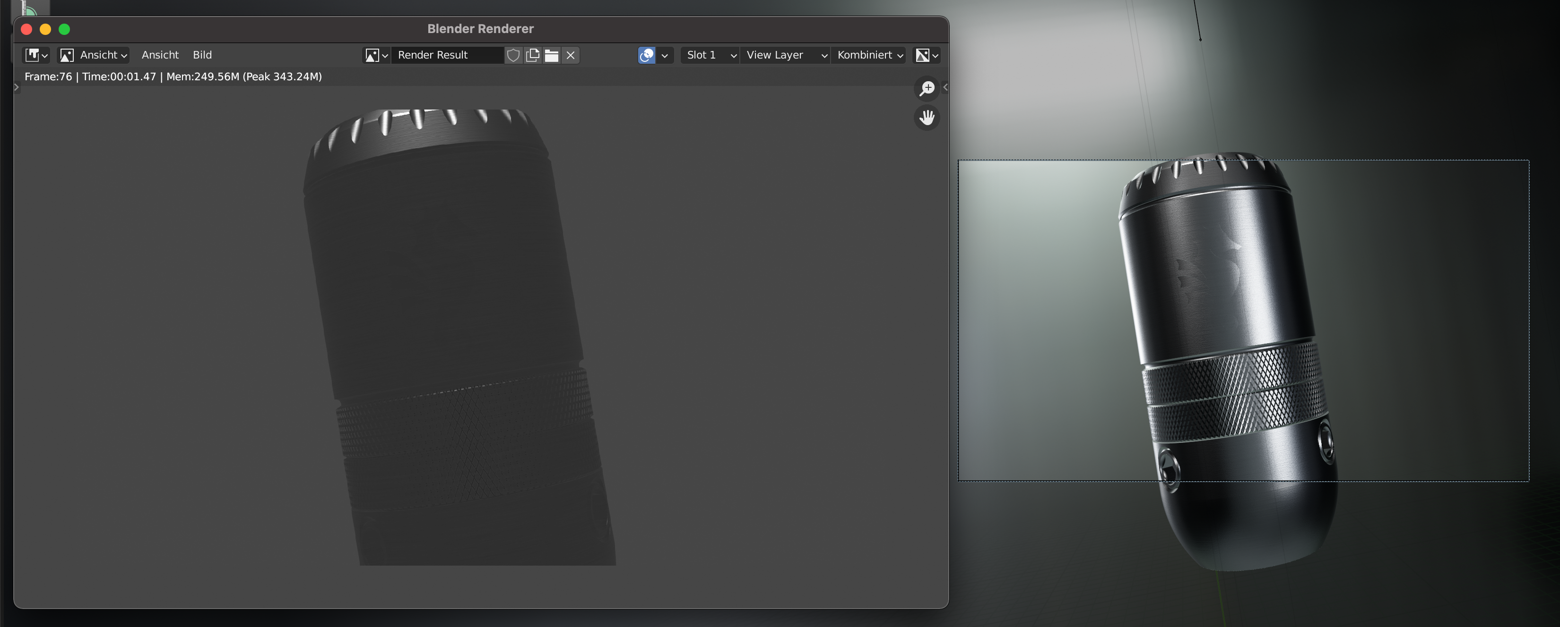This screenshot has height=627, width=1560.
Task: Select the View Layer dropdown
Action: [785, 55]
